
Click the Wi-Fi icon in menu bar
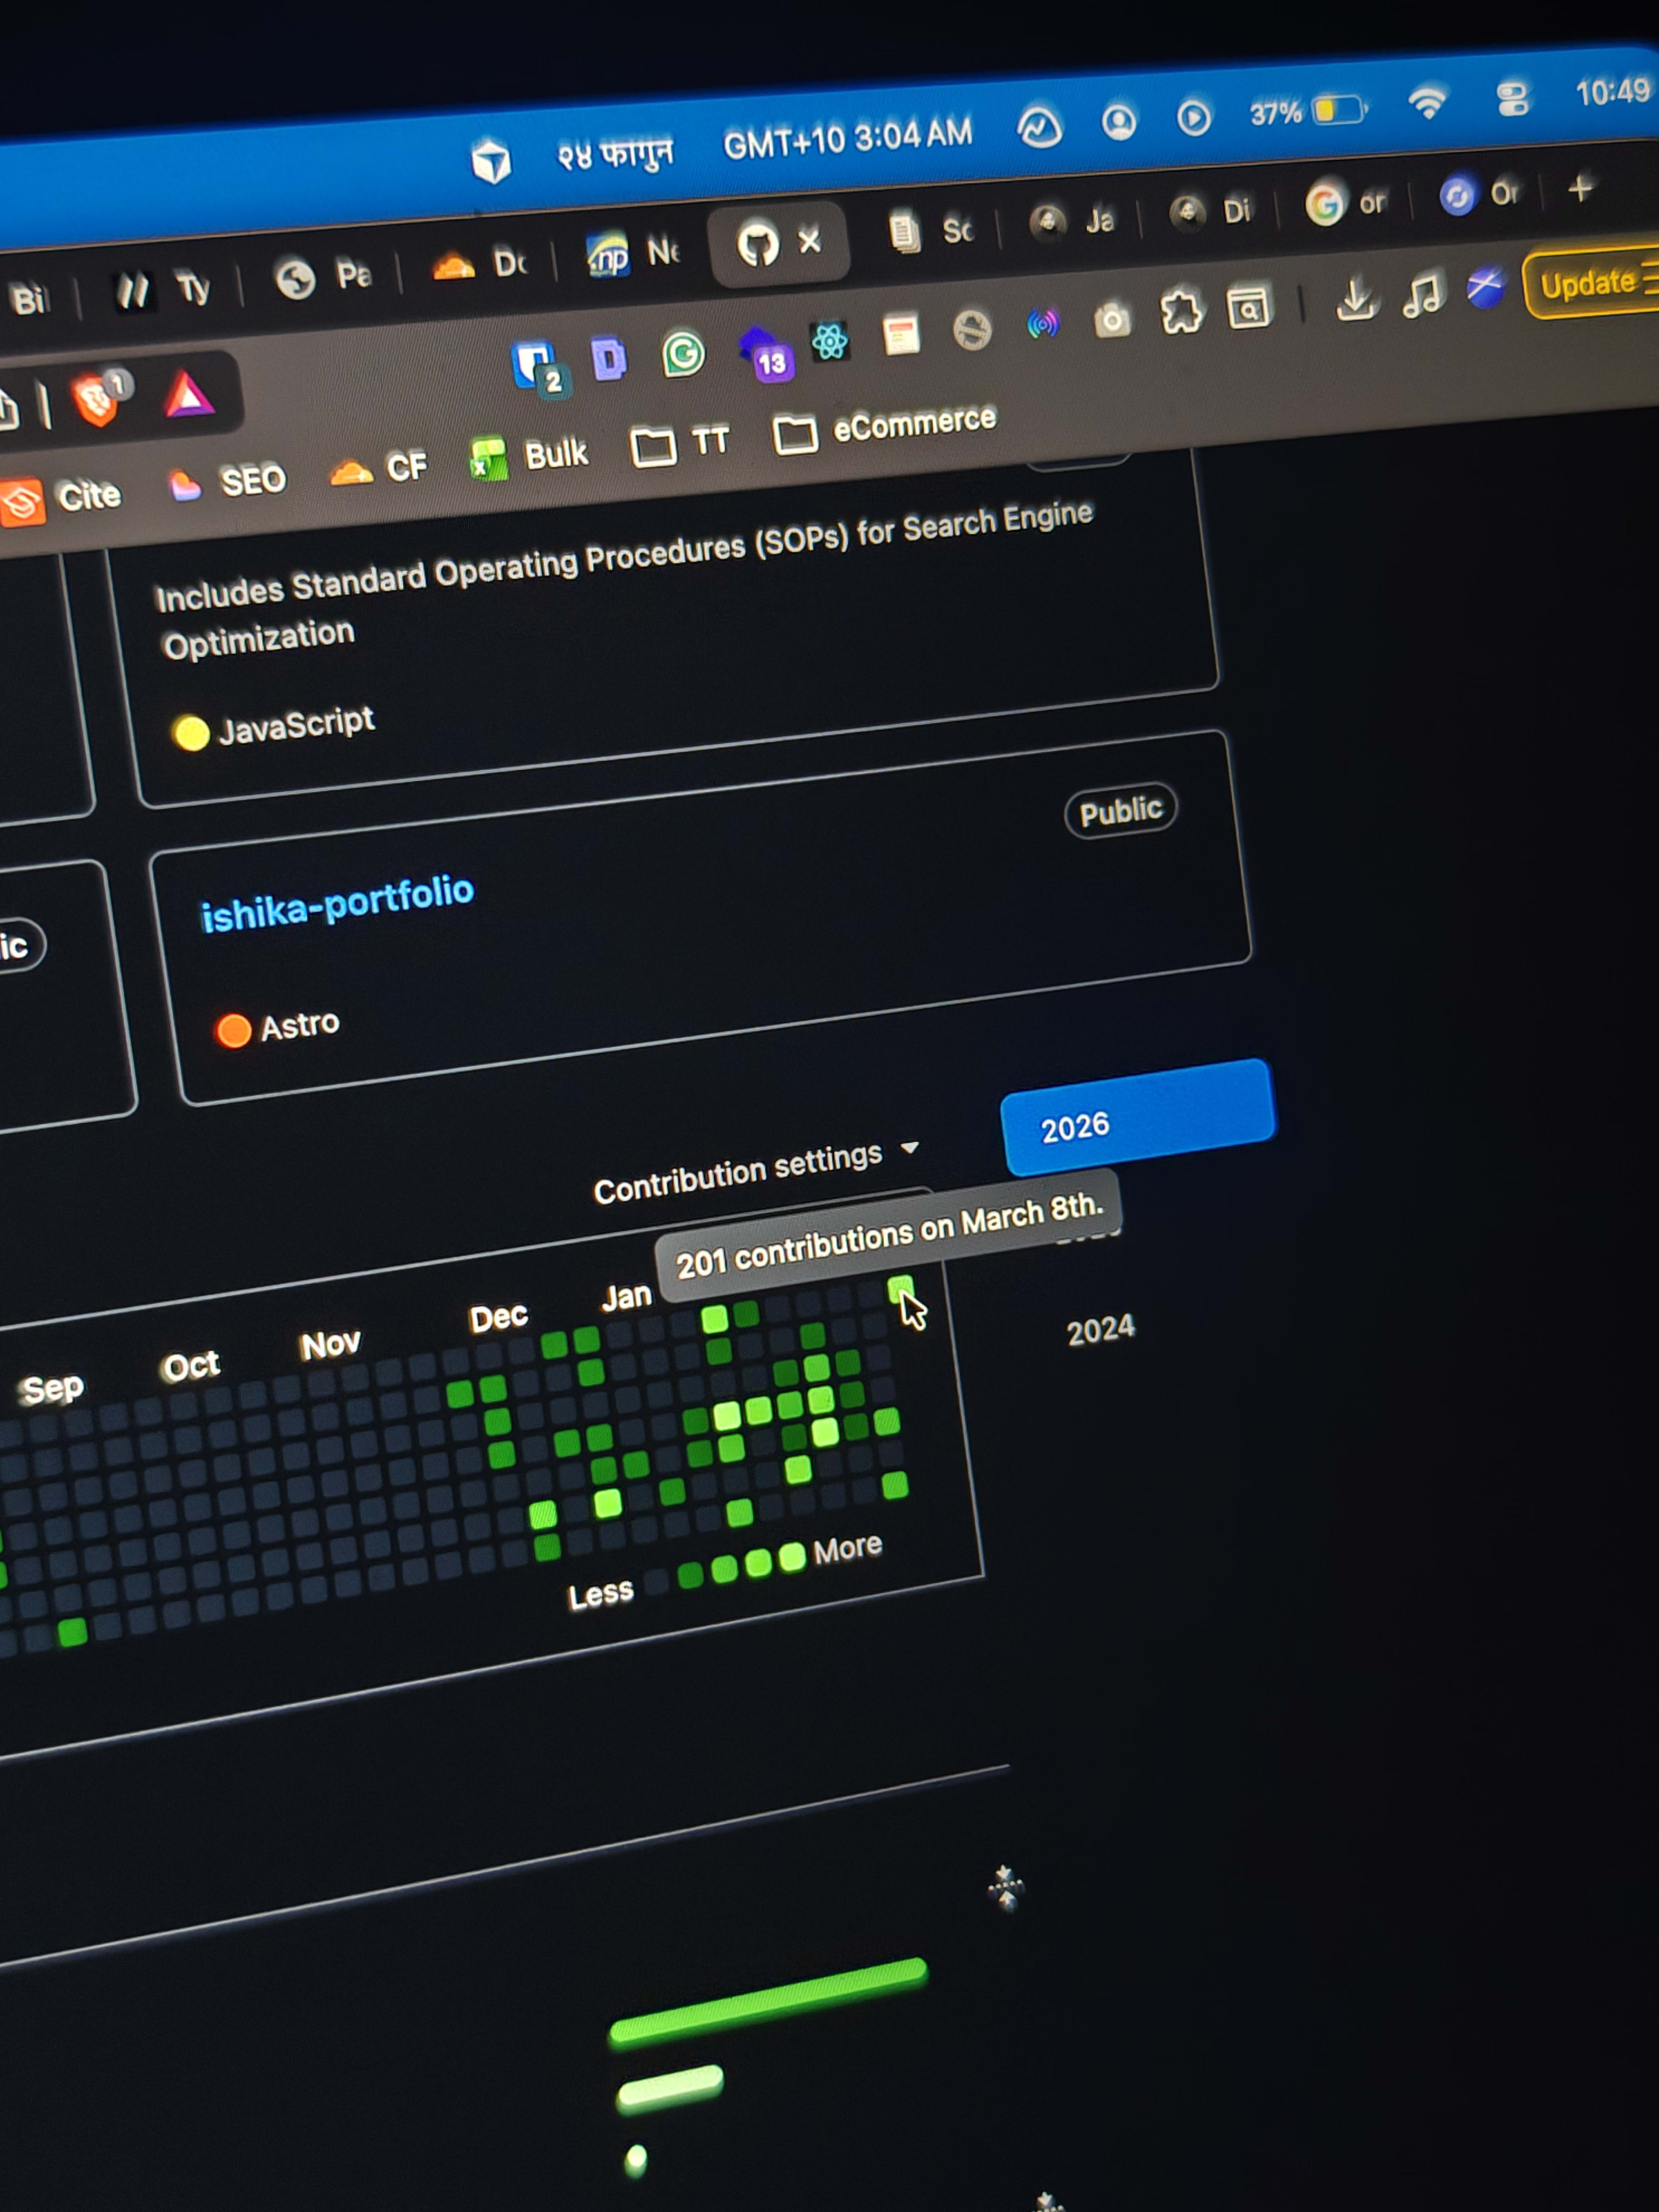1427,102
